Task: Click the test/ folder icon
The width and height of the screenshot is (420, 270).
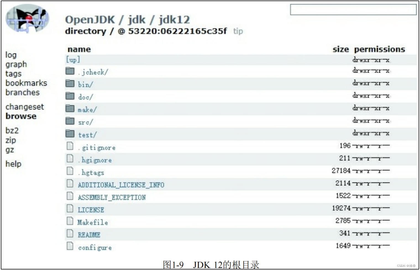Action: [x=70, y=133]
